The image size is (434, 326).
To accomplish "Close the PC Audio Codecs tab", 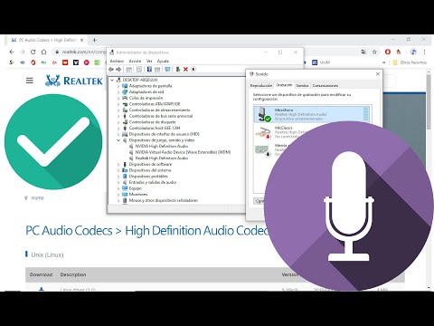I will click(x=81, y=40).
